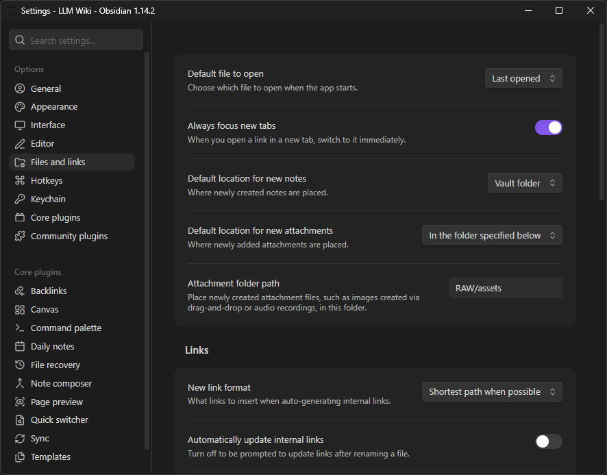Click the Appearance palette icon
This screenshot has height=475, width=607.
tap(20, 107)
